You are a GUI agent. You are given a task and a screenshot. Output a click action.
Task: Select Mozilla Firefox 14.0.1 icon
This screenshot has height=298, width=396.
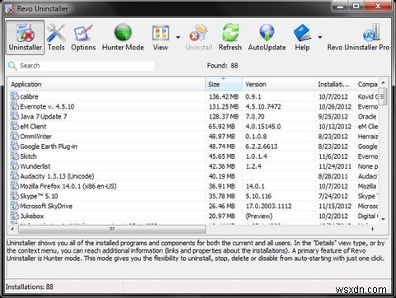point(14,186)
